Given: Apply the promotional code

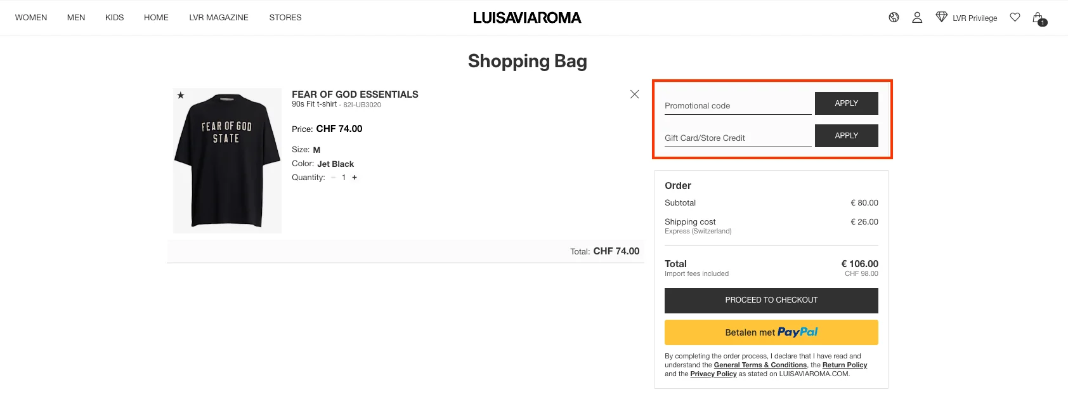Looking at the screenshot, I should (846, 103).
